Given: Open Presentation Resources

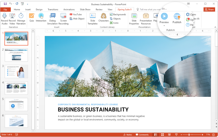Looking at the screenshot, I should click(x=146, y=19).
